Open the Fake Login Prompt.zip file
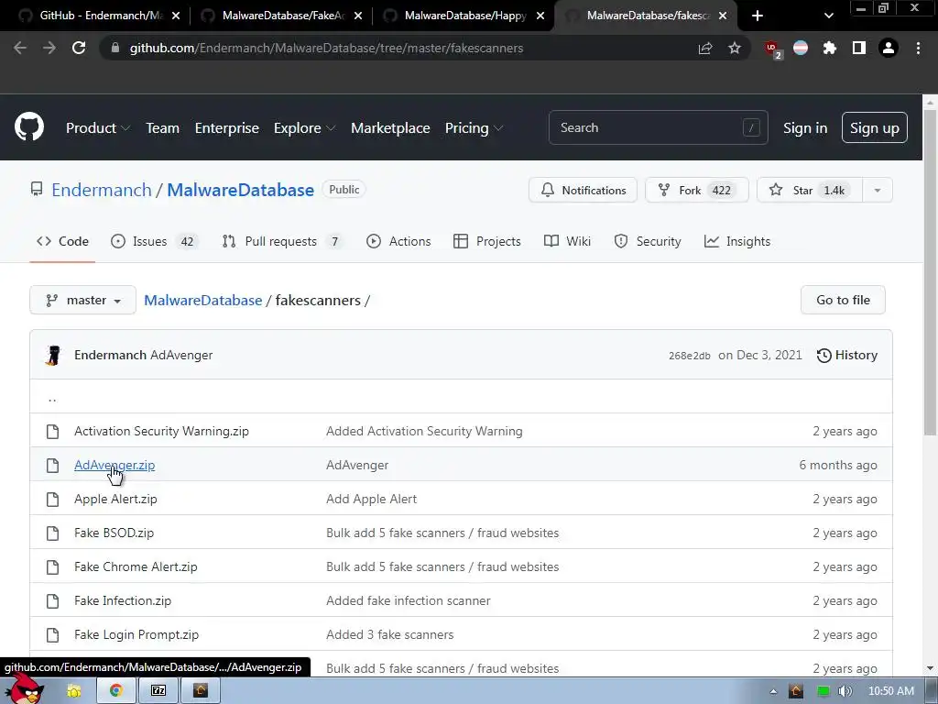Screen dimensions: 938x704 click(136, 634)
